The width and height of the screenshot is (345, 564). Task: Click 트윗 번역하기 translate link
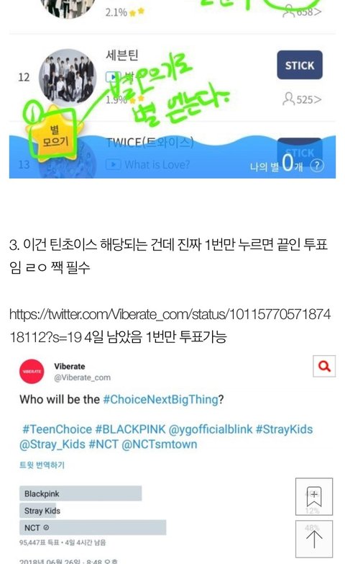point(42,465)
